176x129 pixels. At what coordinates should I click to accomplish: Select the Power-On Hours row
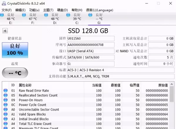pyautogui.click(x=86, y=100)
